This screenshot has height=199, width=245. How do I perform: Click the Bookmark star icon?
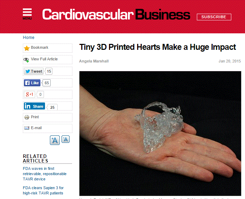coord(27,48)
